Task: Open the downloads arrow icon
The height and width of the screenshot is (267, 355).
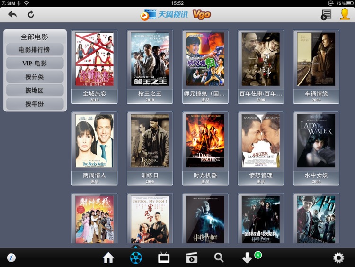Action: (x=247, y=258)
